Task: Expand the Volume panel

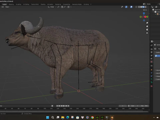Action: [157, 70]
